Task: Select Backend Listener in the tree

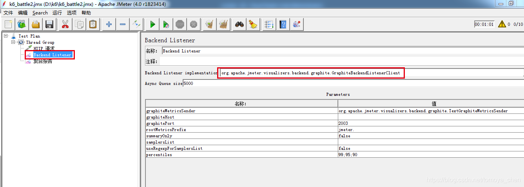Action: 53,55
